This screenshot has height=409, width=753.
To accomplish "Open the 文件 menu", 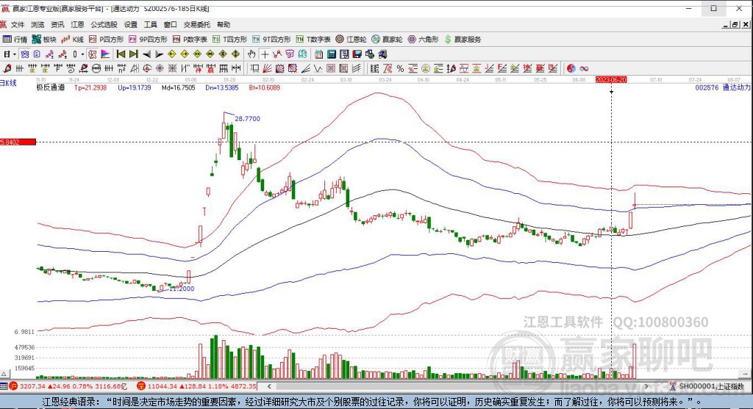I will 18,24.
